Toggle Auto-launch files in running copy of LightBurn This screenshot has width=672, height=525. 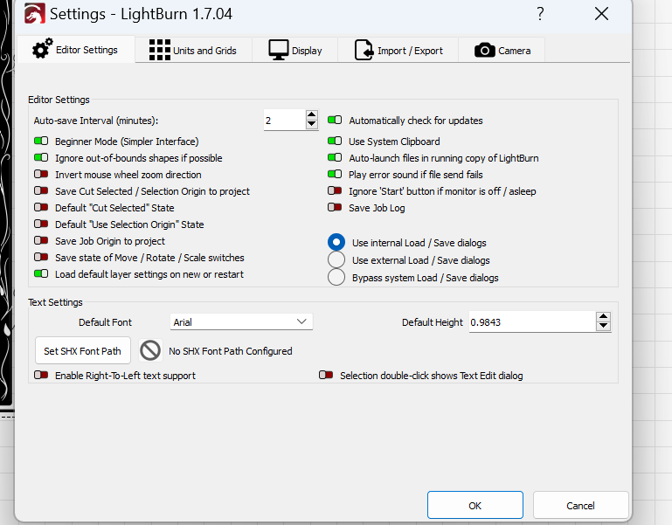pos(335,158)
